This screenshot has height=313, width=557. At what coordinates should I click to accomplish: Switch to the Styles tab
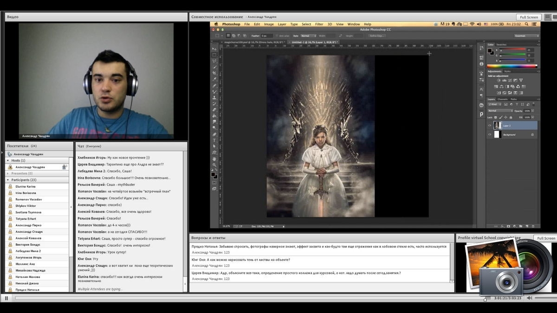[x=507, y=71]
